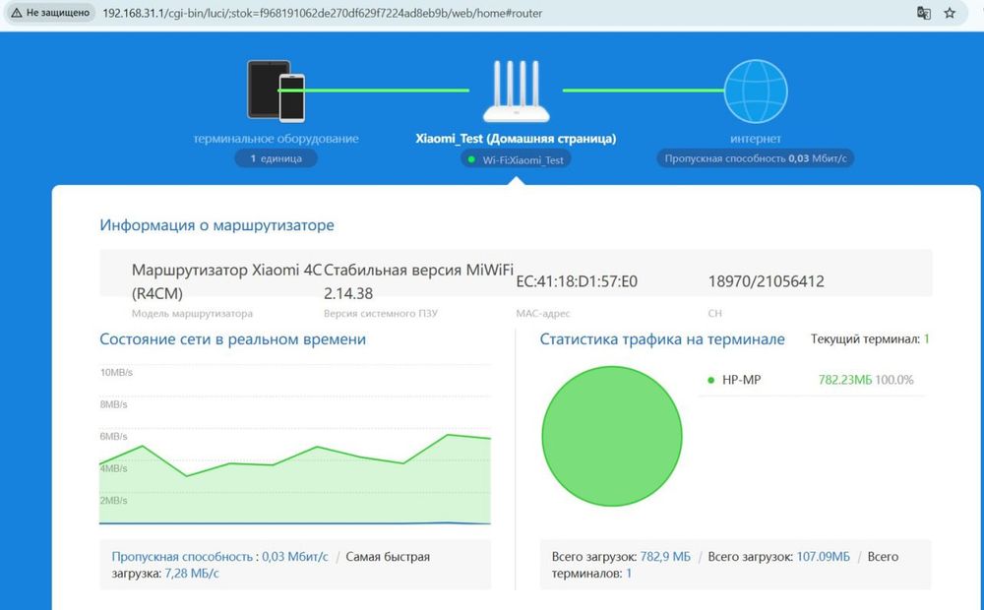
Task: Click the Xiaomi router icon
Action: (x=516, y=91)
